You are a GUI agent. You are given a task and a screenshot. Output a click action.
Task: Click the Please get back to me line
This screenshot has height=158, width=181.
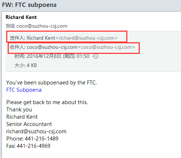coord(47,102)
